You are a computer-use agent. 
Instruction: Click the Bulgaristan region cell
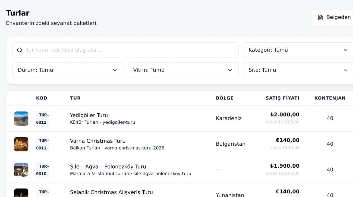(231, 144)
